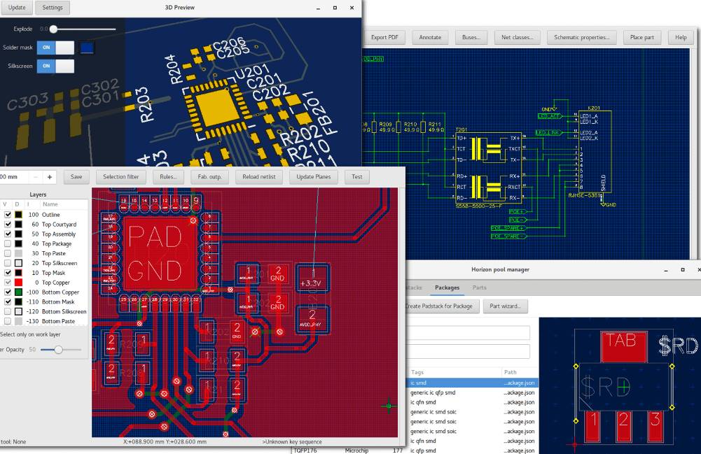Click Bottom Copper green display swatch

tap(18, 292)
